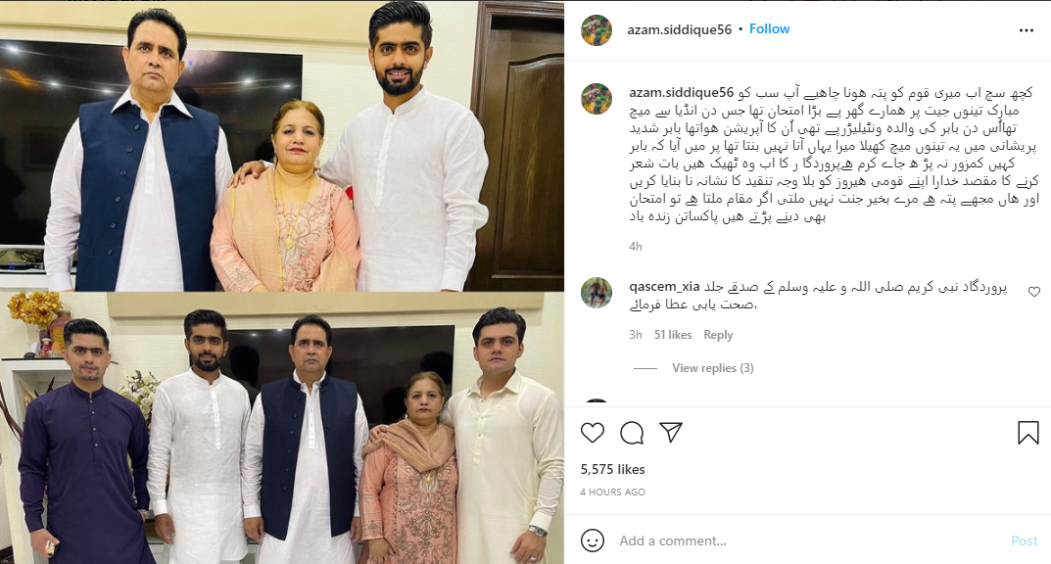Image resolution: width=1051 pixels, height=564 pixels.
Task: Like qascem_xia's comment with small heart
Action: [1034, 292]
